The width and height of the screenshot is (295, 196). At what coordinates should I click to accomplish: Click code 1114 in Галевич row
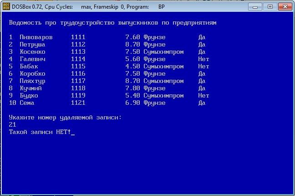point(78,59)
